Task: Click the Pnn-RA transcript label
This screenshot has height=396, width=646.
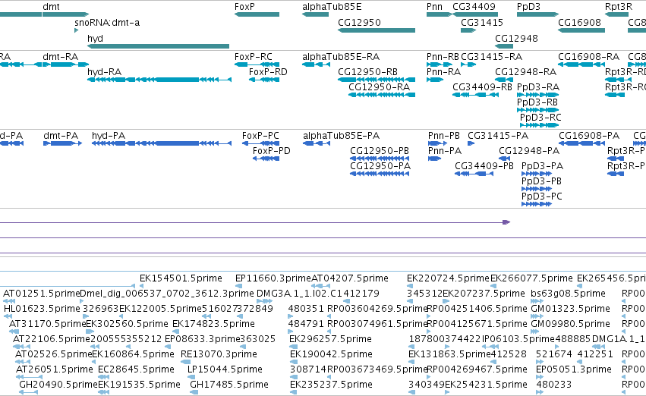Action: pos(444,72)
